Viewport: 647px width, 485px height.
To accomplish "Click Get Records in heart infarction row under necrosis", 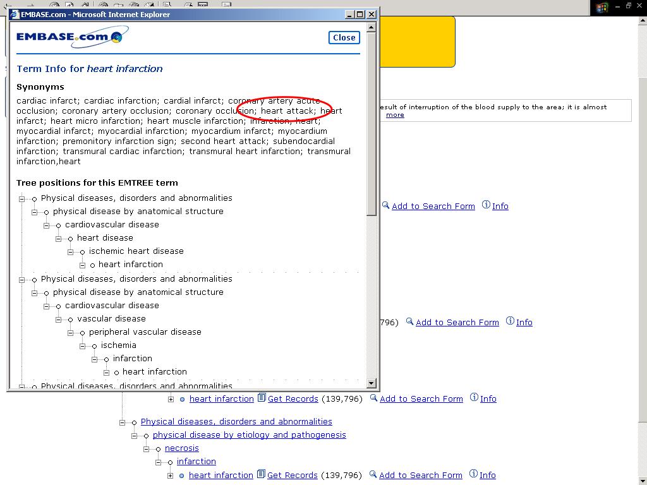I will coord(293,475).
